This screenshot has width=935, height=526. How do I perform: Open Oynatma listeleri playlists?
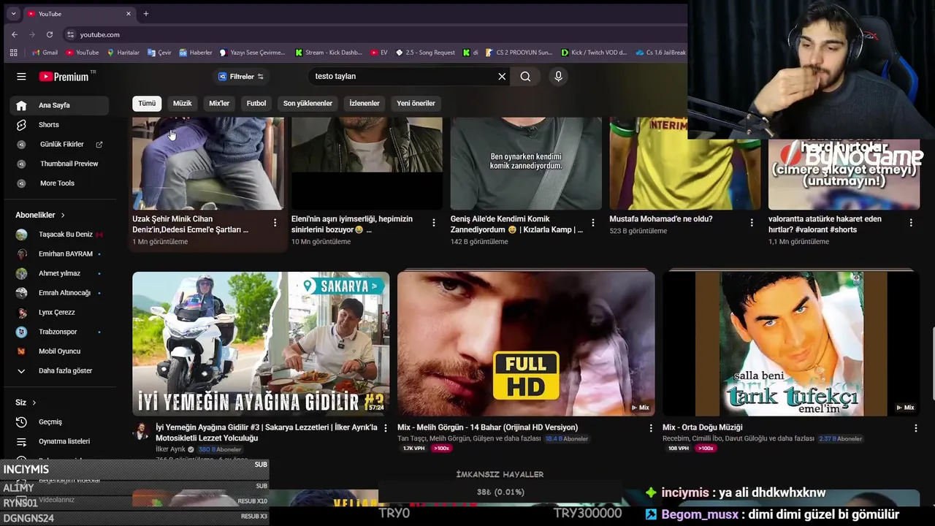tap(60, 441)
